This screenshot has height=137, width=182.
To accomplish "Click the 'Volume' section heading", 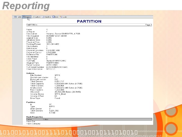I will click(30, 73).
